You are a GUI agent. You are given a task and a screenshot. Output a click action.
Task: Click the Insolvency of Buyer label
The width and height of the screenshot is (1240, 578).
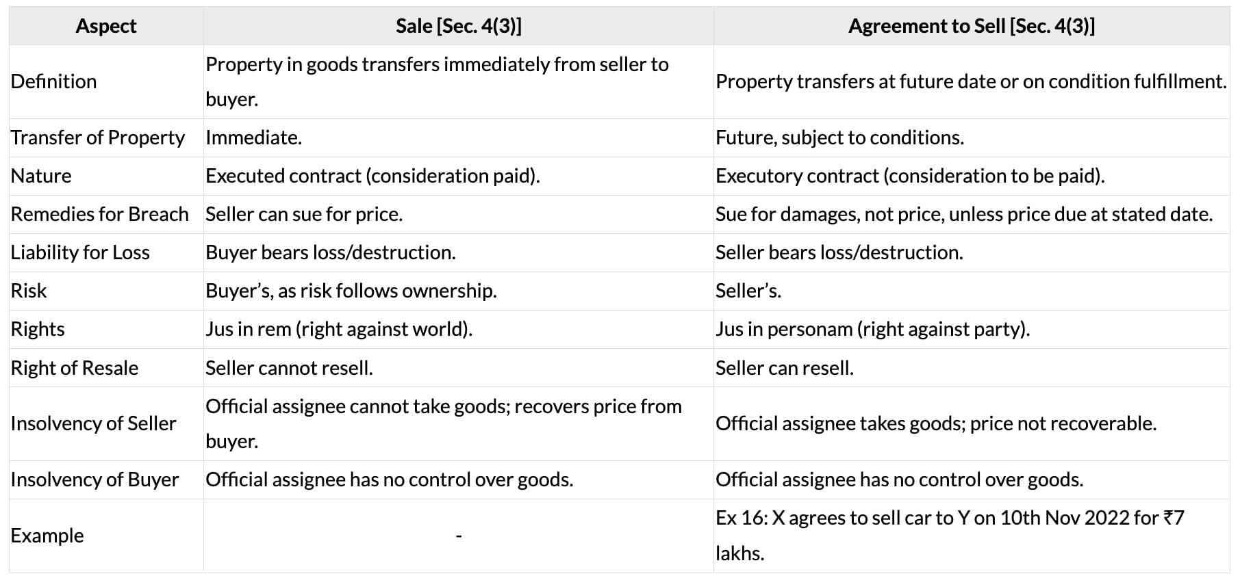(x=94, y=480)
